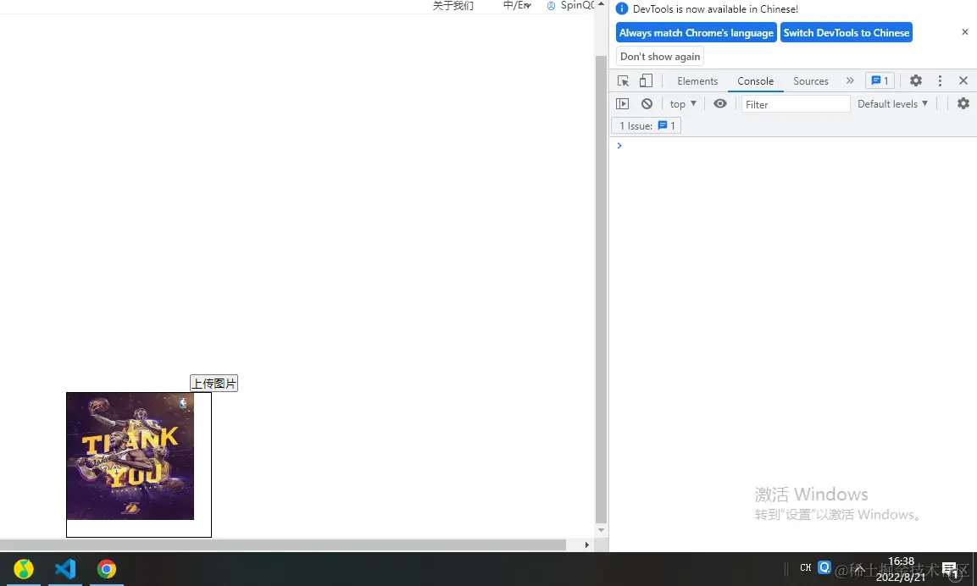Click the console prompt input line
This screenshot has width=977, height=586.
792,146
